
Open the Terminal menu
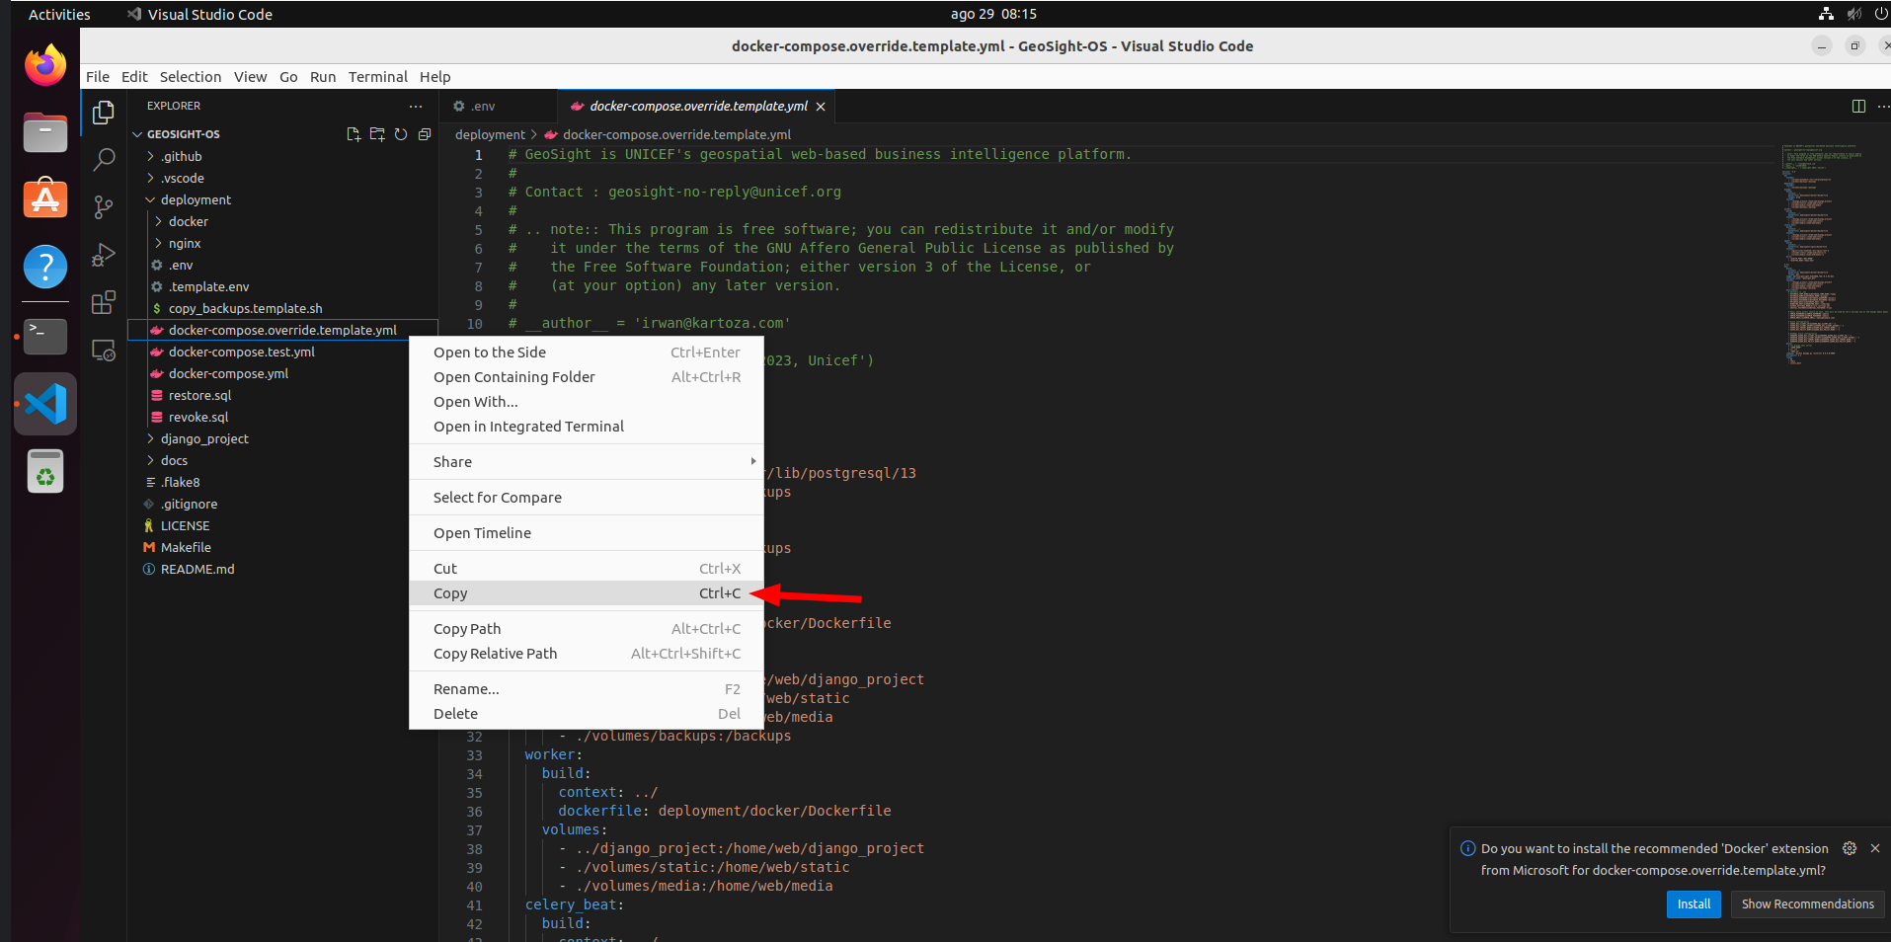click(377, 77)
